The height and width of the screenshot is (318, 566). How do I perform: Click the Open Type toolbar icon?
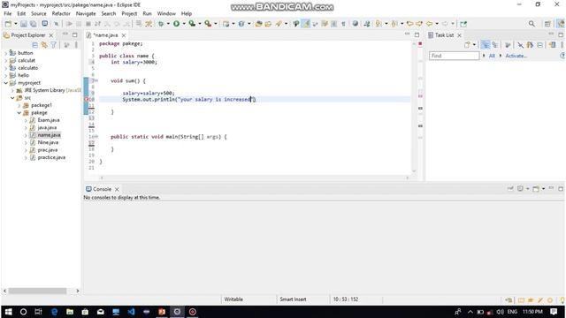(258, 24)
